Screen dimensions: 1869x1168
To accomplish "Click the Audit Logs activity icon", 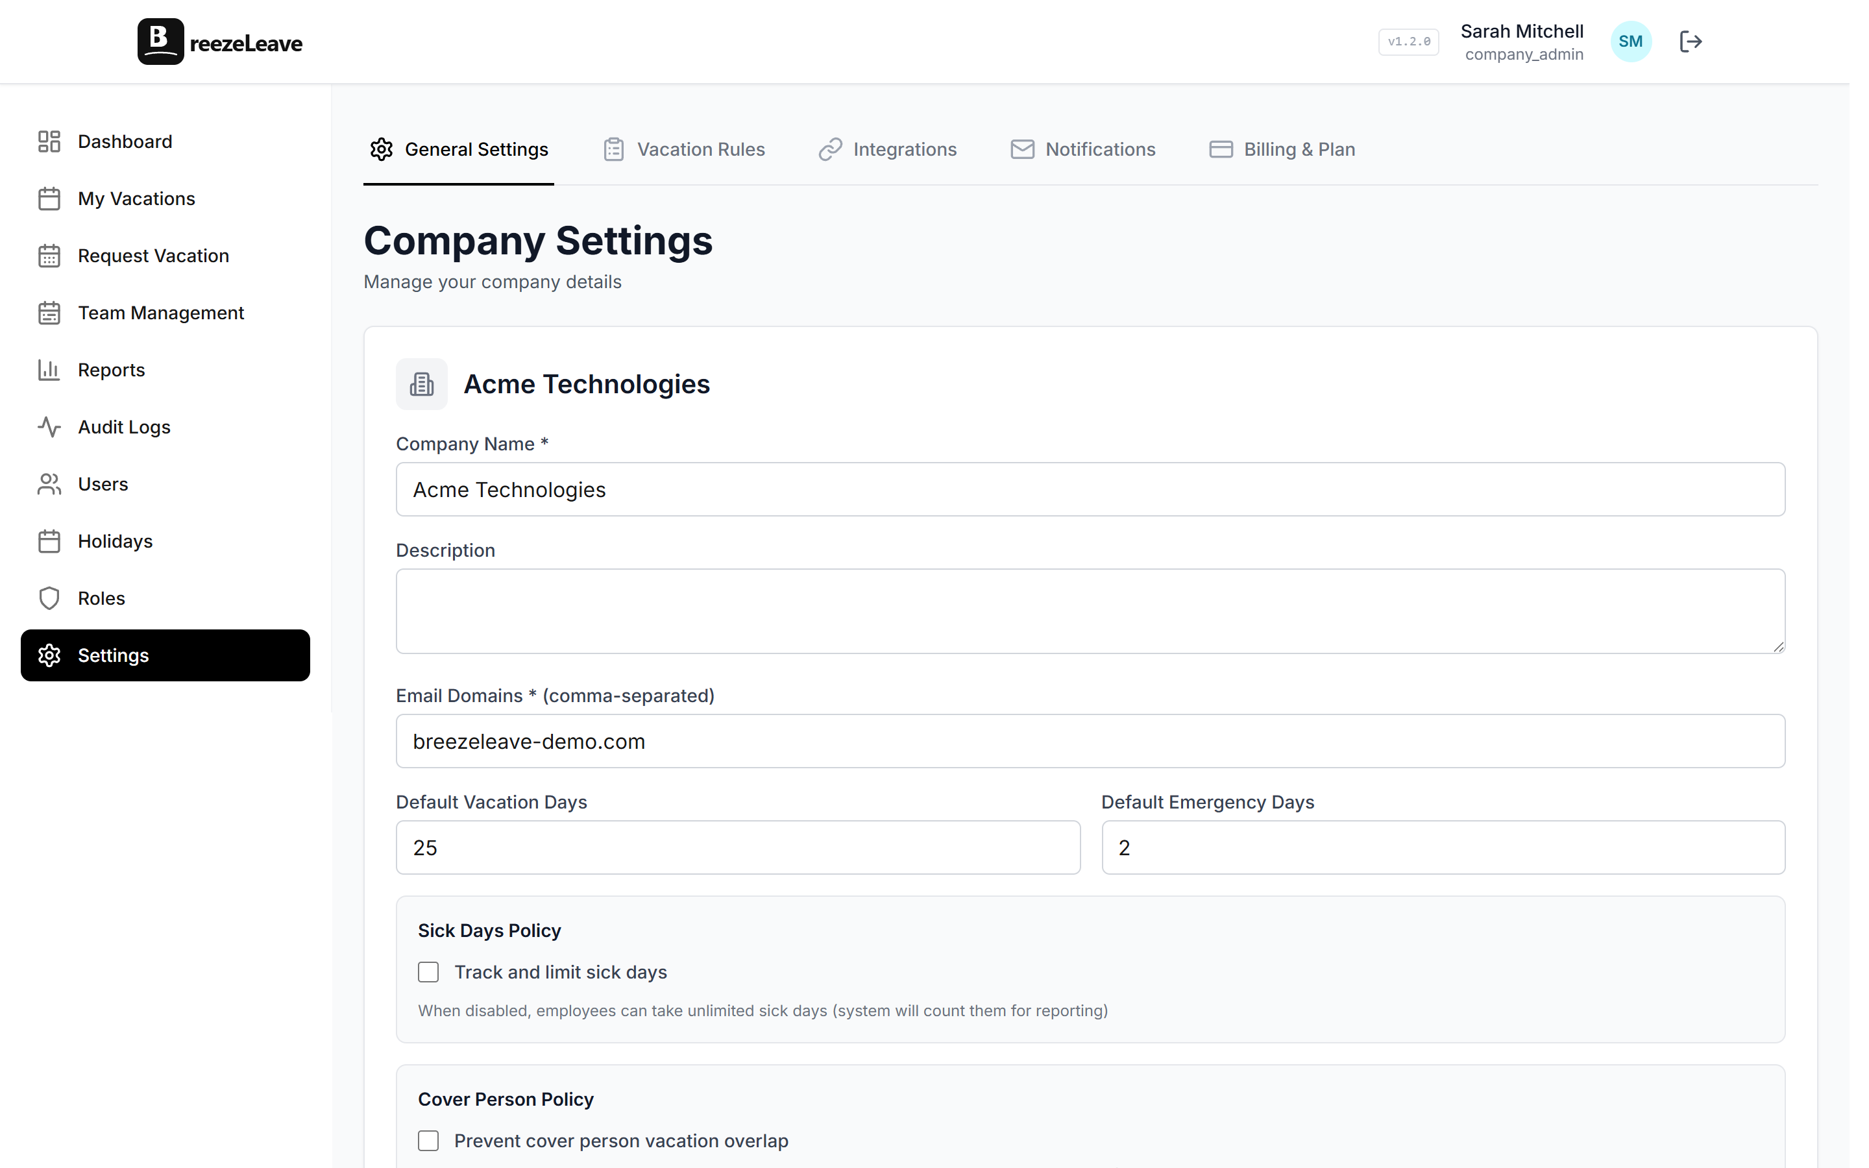I will (49, 427).
